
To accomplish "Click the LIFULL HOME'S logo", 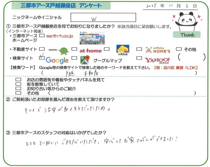I will tap(158, 50).
